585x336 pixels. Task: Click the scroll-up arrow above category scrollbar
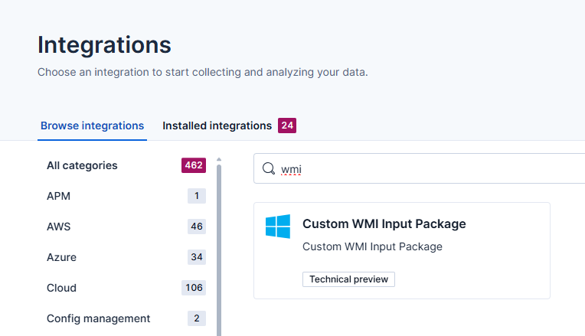click(219, 160)
